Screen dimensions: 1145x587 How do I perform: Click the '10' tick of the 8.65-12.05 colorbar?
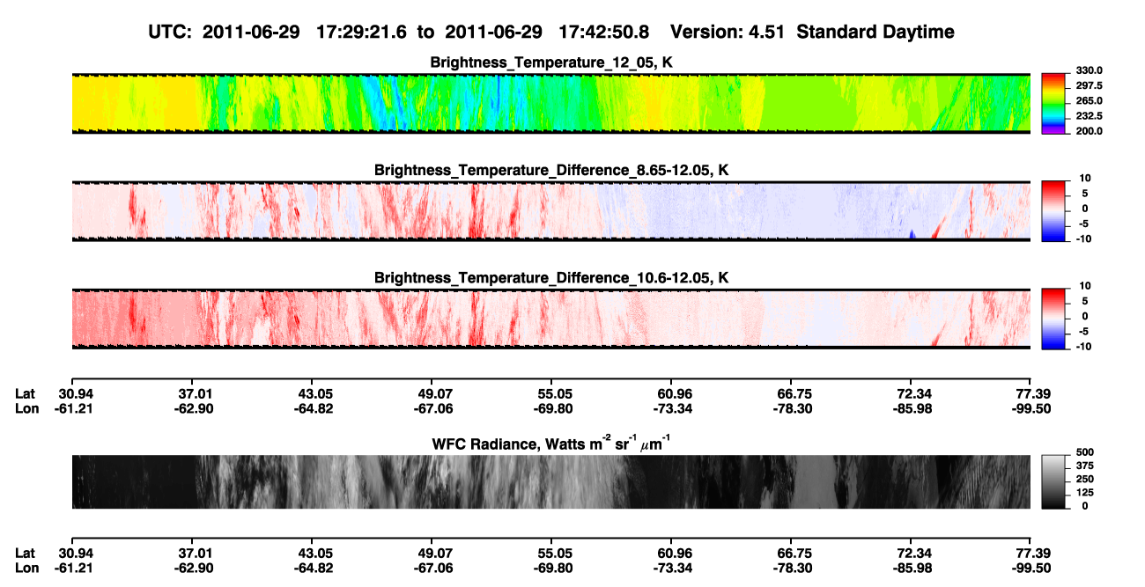tap(1083, 178)
